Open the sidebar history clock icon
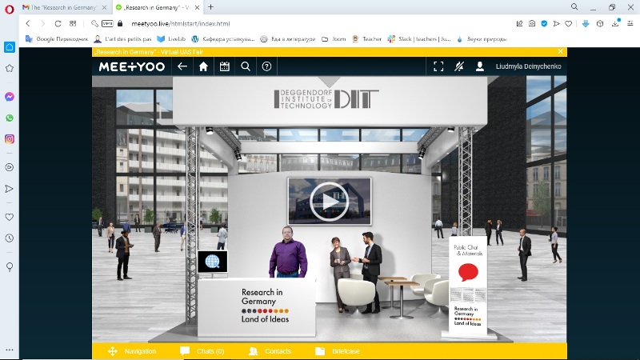 tap(10, 238)
